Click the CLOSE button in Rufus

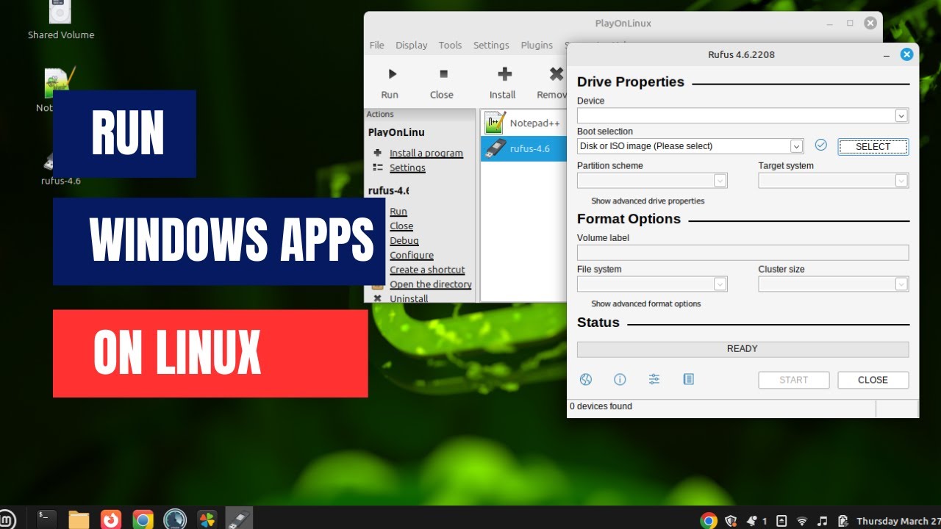point(873,380)
